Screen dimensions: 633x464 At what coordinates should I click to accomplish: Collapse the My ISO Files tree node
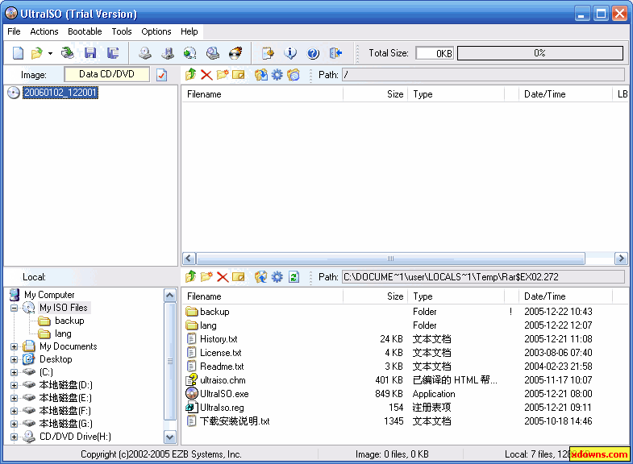(15, 308)
